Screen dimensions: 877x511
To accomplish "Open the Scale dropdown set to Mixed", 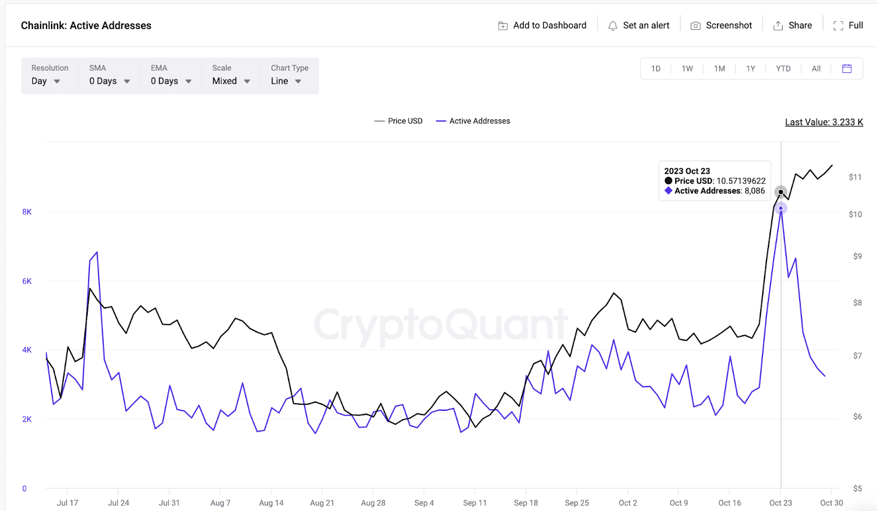I will tap(230, 81).
